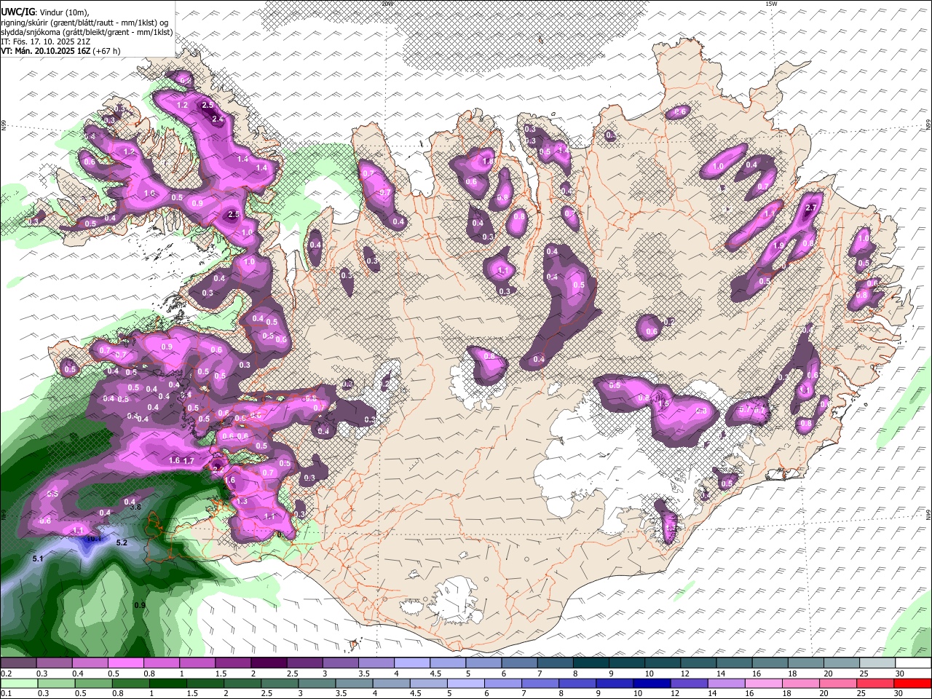Image resolution: width=932 pixels, height=699 pixels.
Task: Click the '20W' longitude label
Action: [387, 3]
